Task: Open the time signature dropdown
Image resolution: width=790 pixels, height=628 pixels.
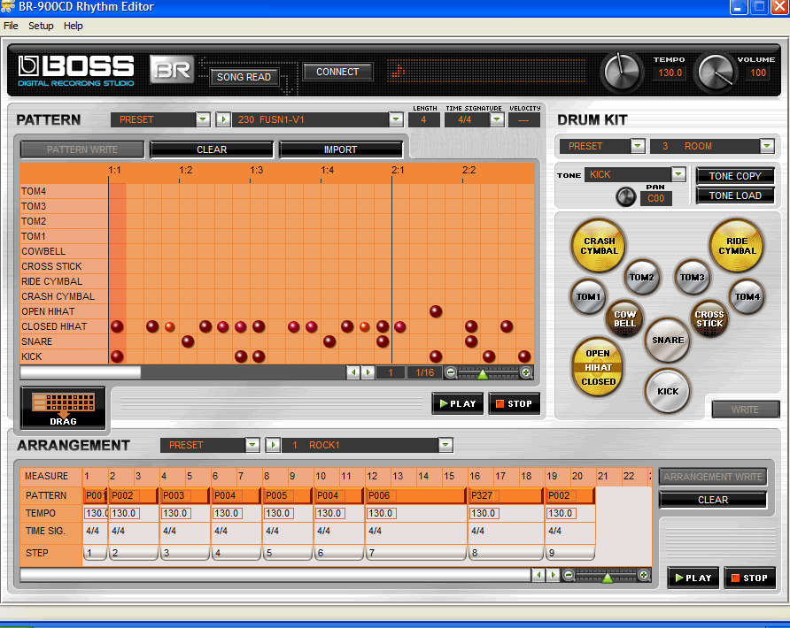Action: click(x=497, y=119)
